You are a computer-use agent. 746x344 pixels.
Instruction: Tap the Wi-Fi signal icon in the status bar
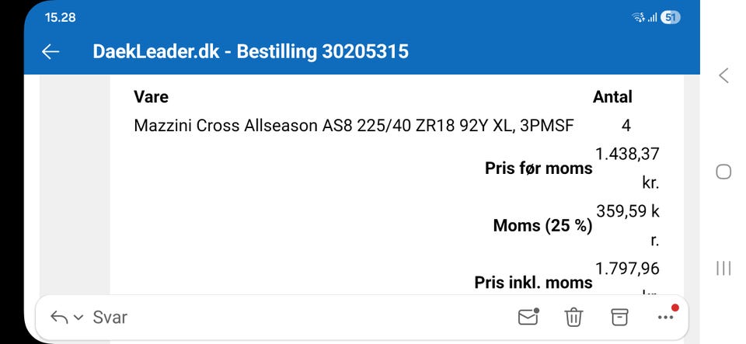click(639, 18)
